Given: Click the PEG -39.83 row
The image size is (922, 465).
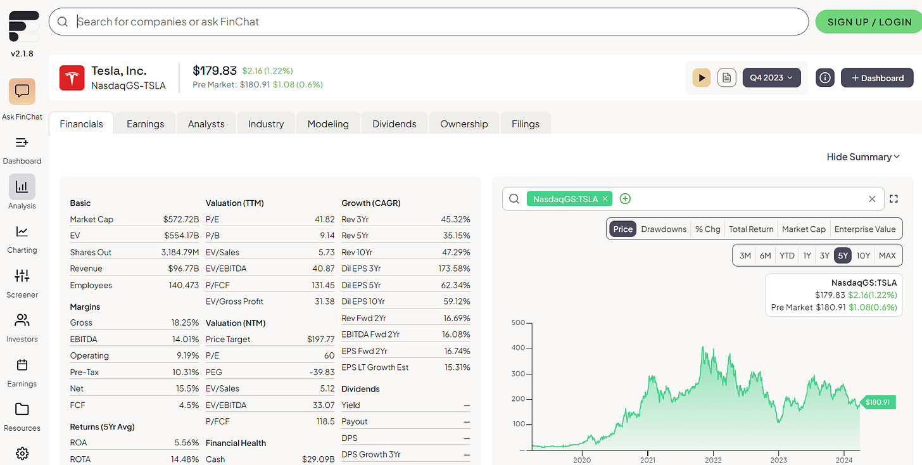Looking at the screenshot, I should (x=270, y=373).
